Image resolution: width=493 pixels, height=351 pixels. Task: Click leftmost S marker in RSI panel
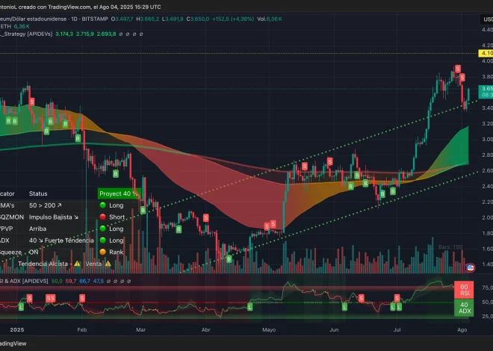click(x=30, y=298)
